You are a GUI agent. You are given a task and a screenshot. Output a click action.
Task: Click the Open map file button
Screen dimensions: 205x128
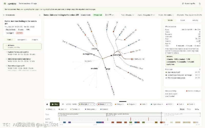tap(189, 4)
